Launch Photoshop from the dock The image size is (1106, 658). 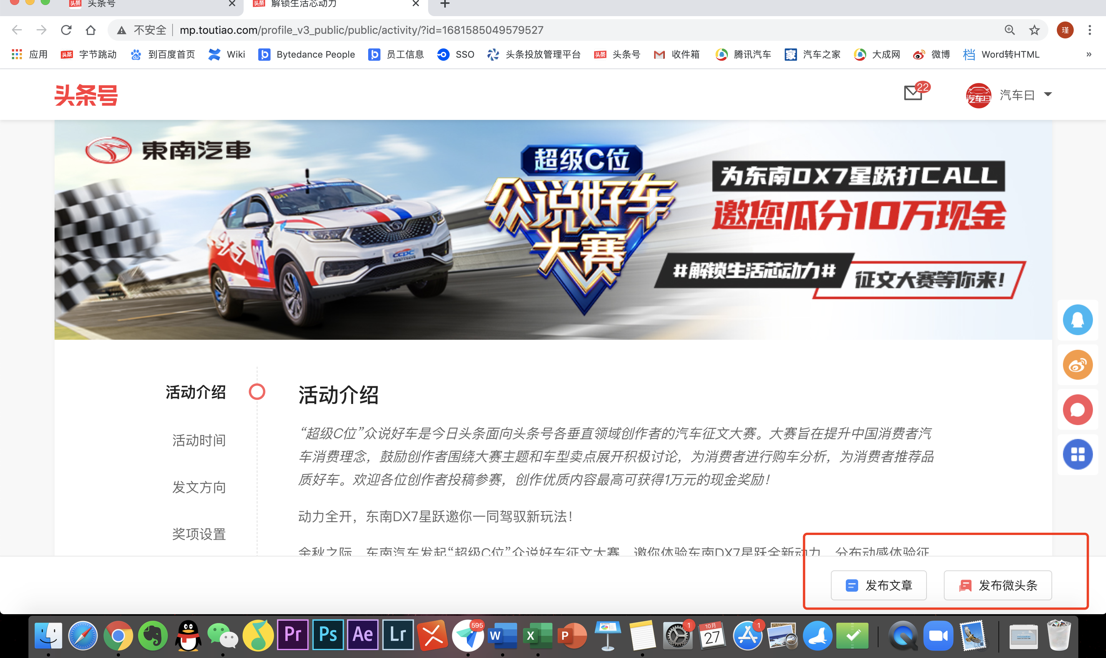327,635
